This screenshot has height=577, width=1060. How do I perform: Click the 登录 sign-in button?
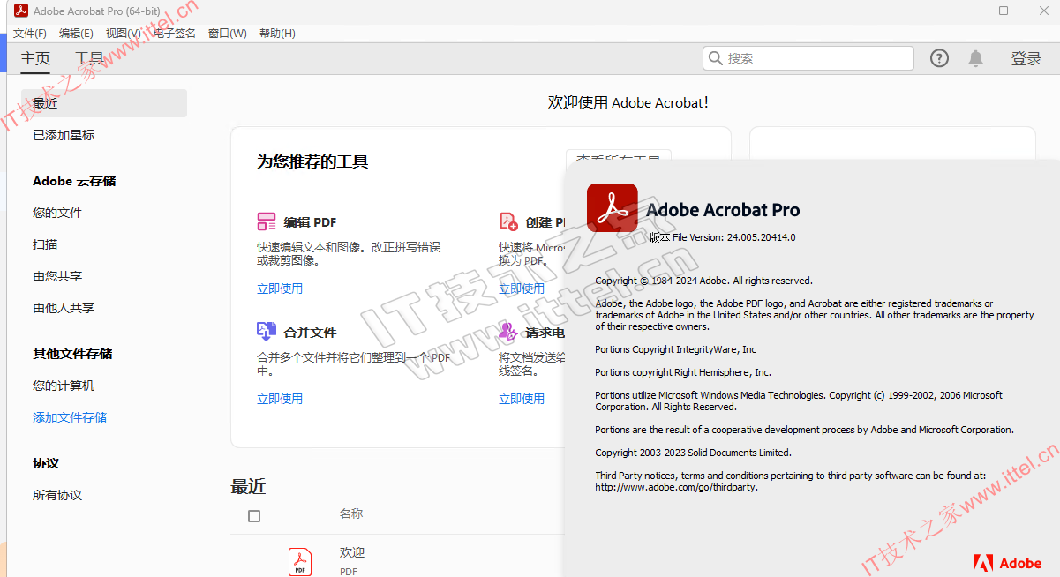(x=1026, y=58)
